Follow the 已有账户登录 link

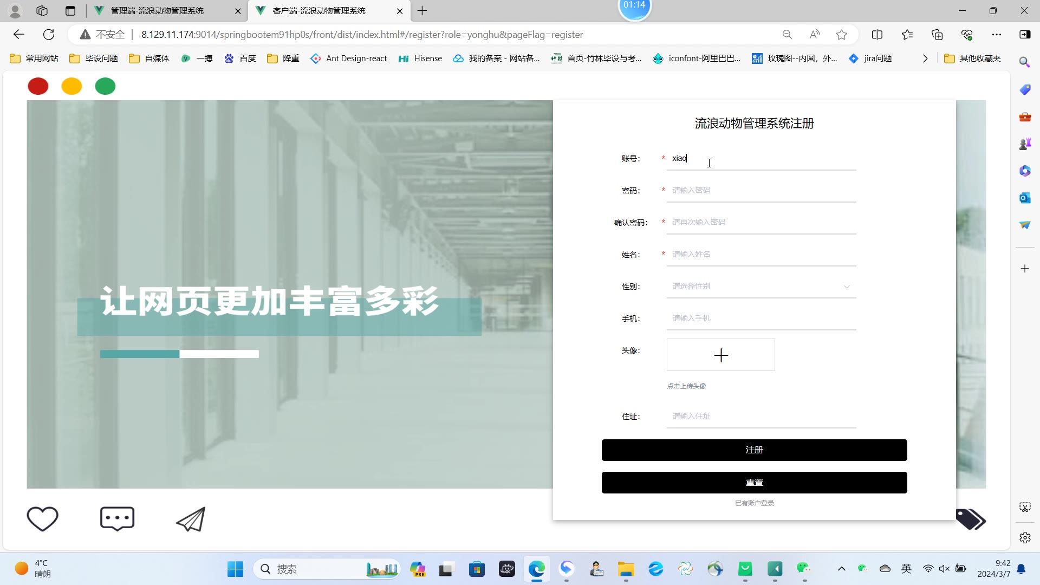(x=754, y=503)
